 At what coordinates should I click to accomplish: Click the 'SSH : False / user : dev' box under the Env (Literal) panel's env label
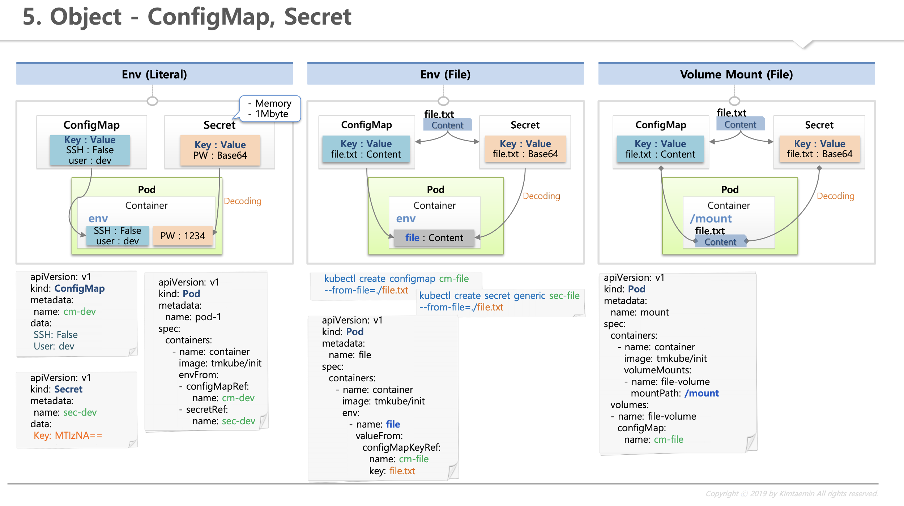118,236
